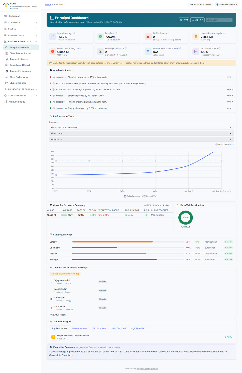Screen dimensions: 242x373
Task: View Chemistry dropped alert details
Action: pyautogui.click(x=230, y=77)
